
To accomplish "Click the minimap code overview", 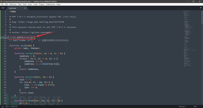I will click(x=190, y=38).
